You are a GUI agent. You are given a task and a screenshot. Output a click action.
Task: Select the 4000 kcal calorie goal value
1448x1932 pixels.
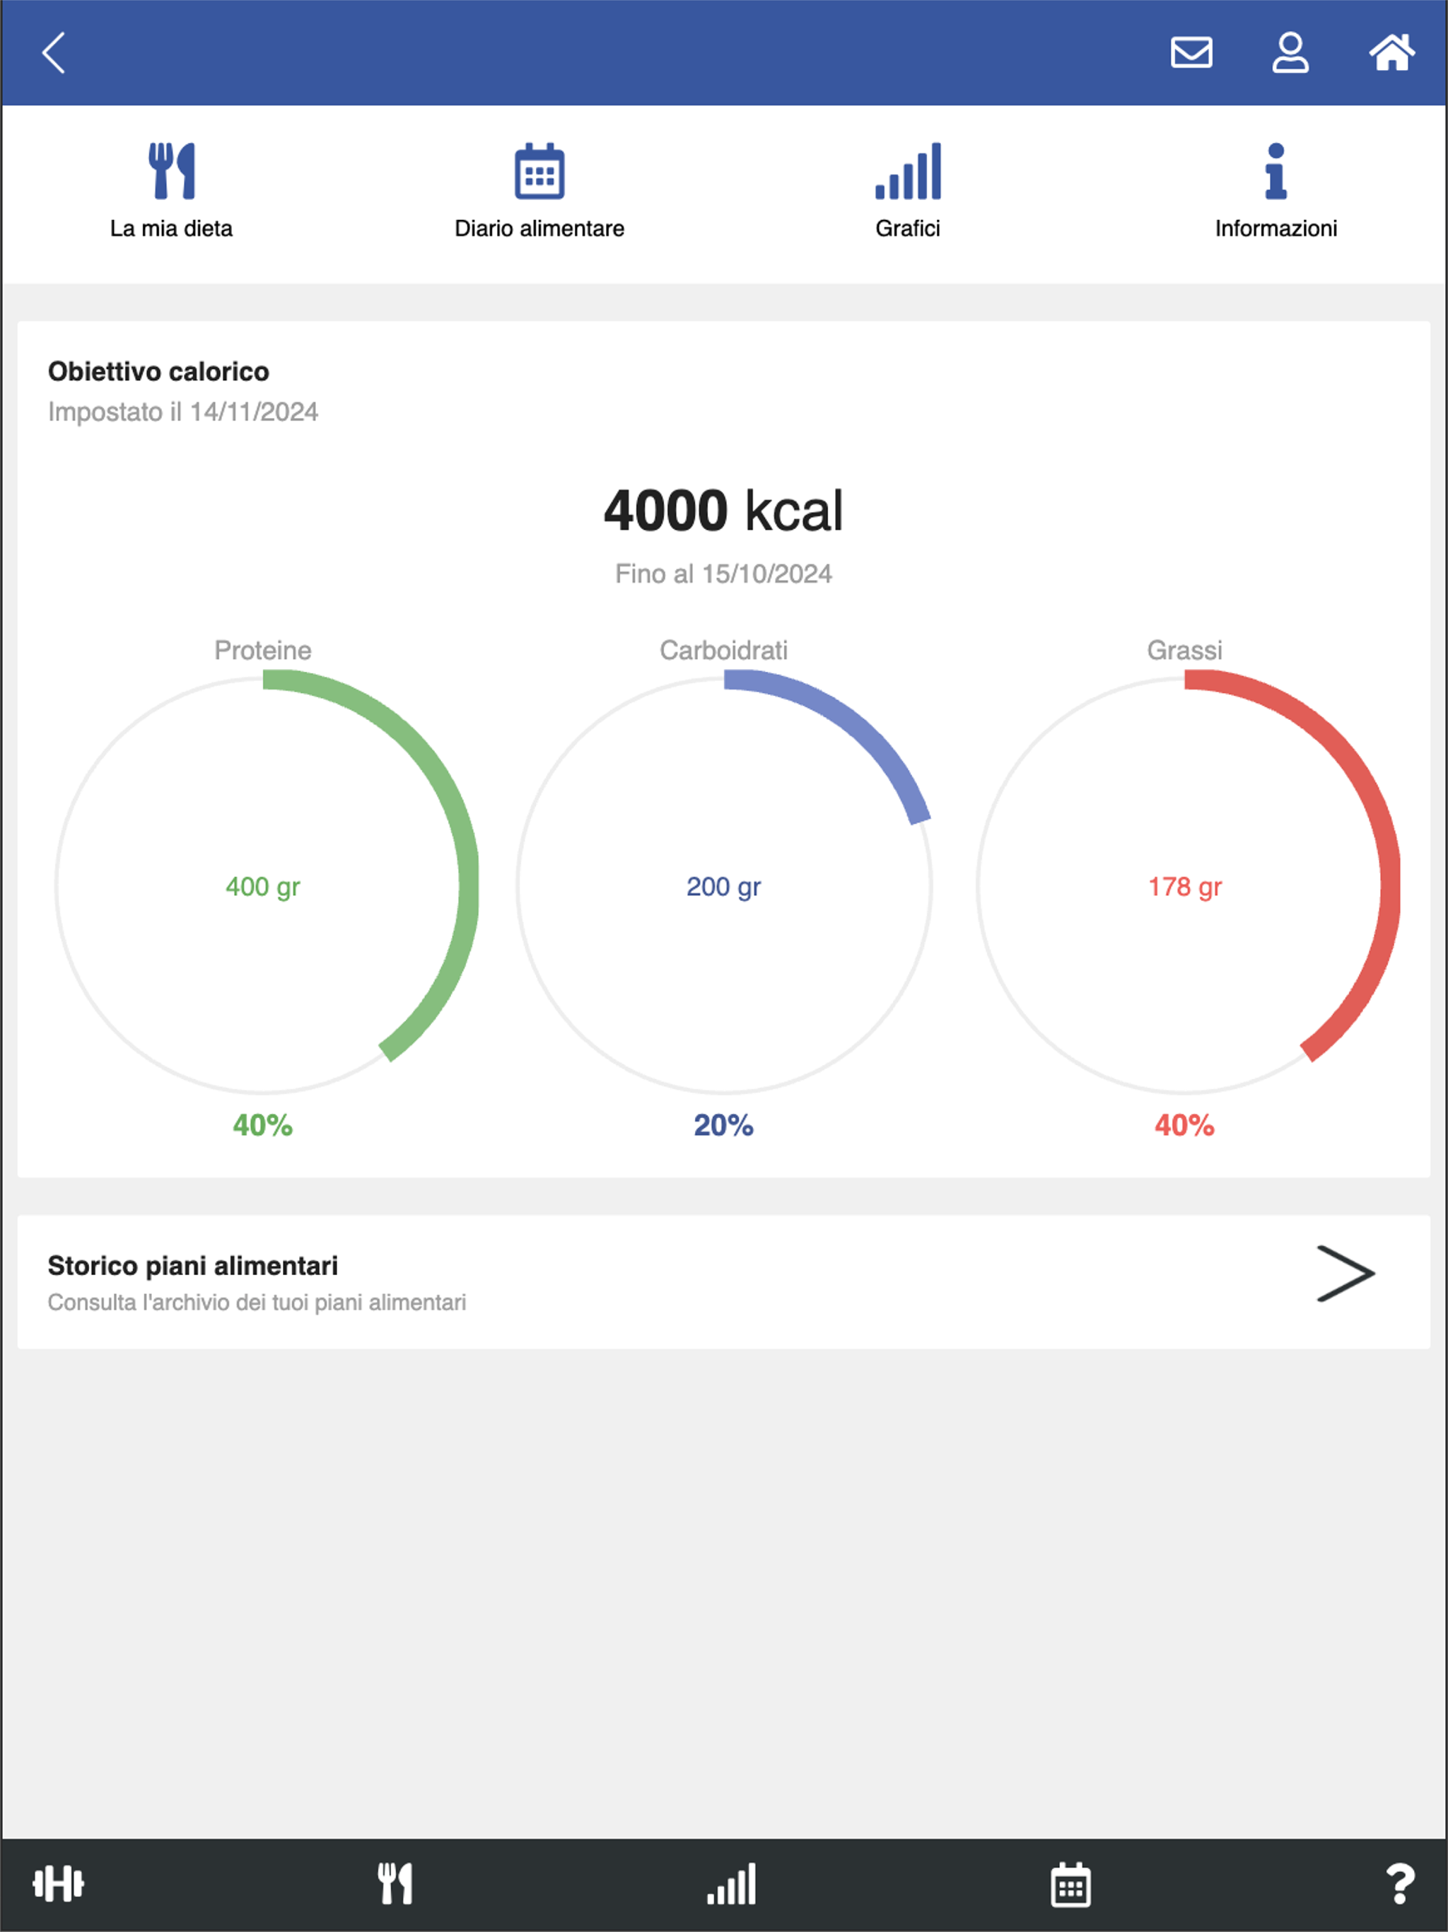[724, 511]
